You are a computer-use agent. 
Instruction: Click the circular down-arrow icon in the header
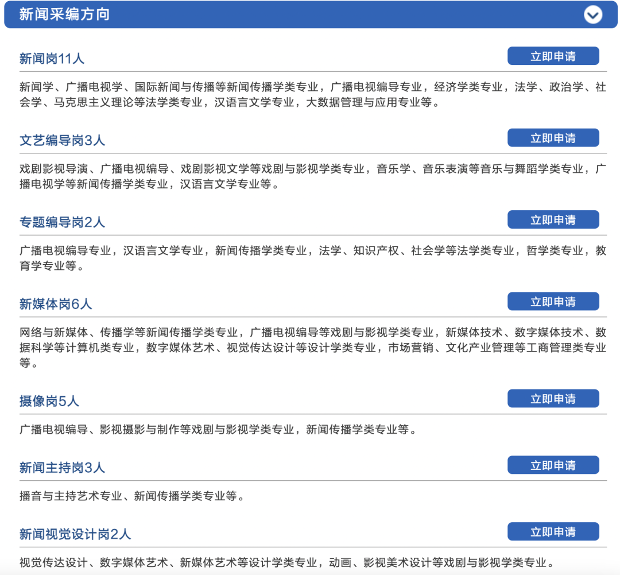point(592,15)
